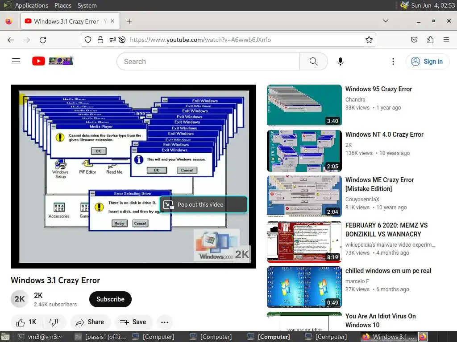The width and height of the screenshot is (457, 342).
Task: Open MEMZ VS BONZIKILL VS WANNACRY thumbnail
Action: point(304,241)
